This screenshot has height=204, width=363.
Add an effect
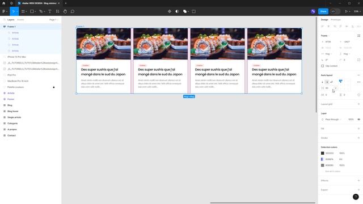[x=358, y=180]
